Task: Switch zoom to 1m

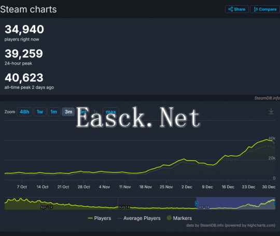Action: [54, 112]
